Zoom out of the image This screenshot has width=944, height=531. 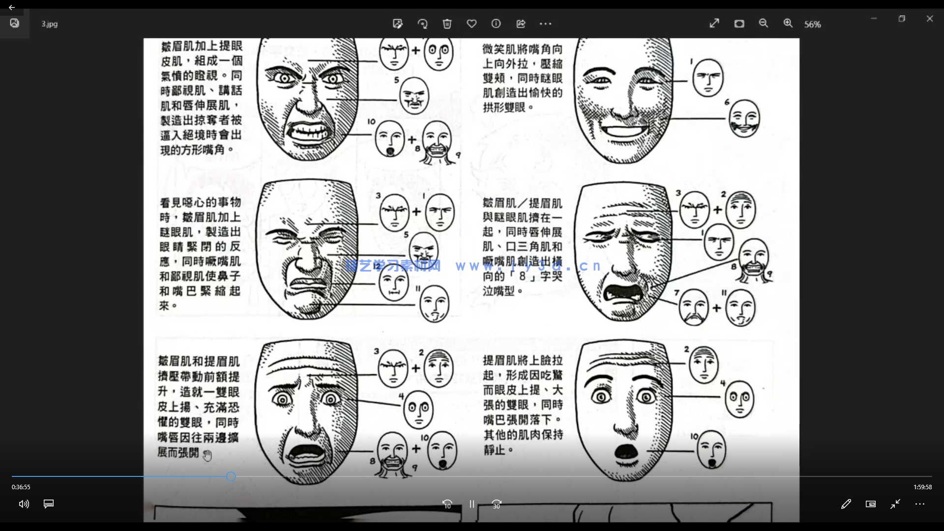763,23
